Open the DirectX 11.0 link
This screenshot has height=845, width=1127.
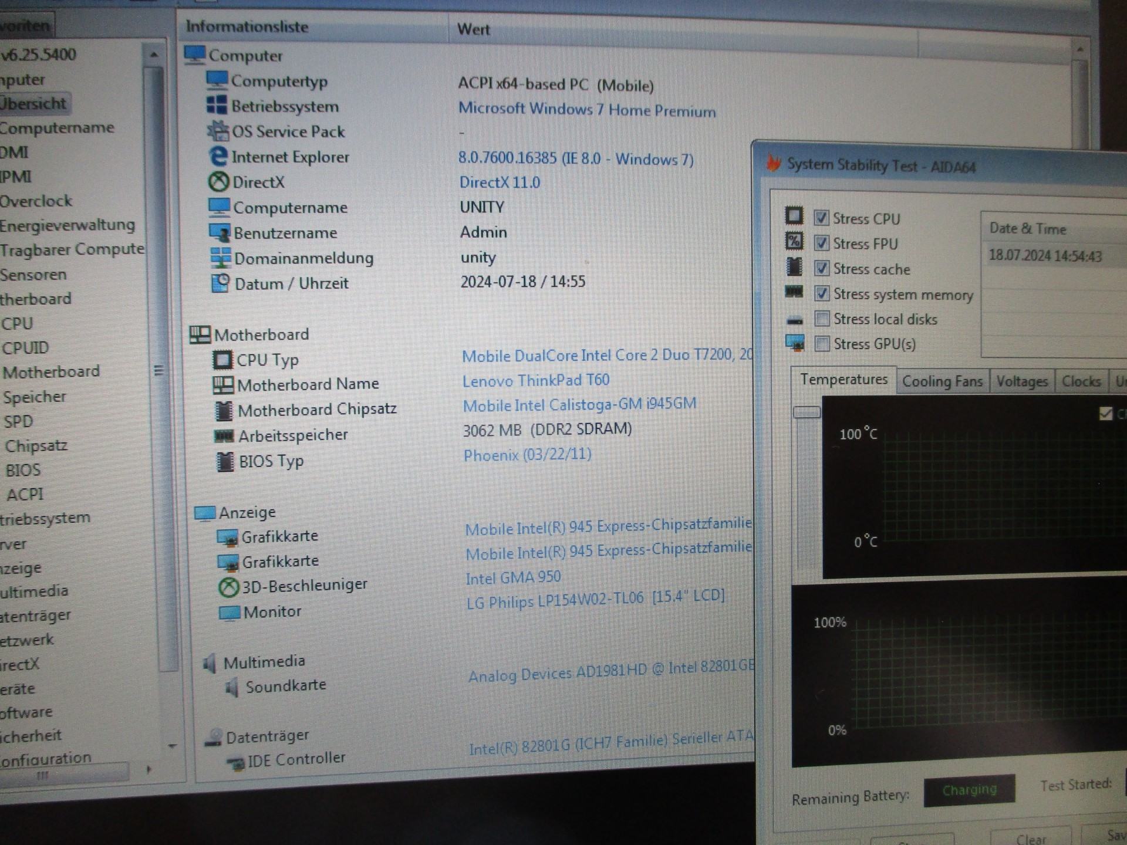click(x=500, y=182)
